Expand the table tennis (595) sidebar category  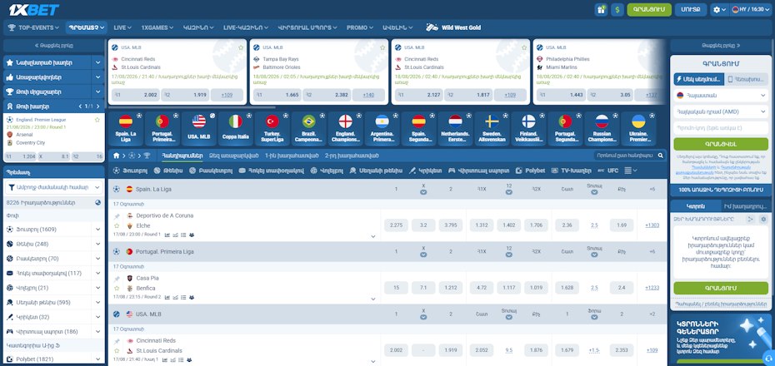tap(97, 303)
